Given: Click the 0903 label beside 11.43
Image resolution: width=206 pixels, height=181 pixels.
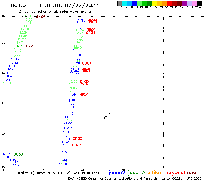Looking at the screenshot, I should tap(77, 145).
